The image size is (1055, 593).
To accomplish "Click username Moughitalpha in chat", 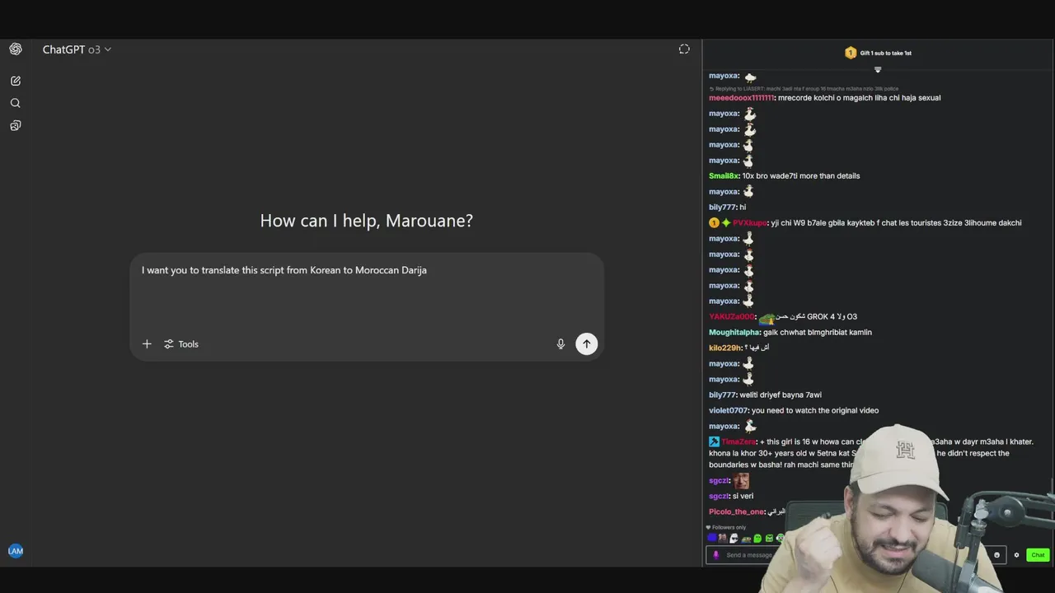I will point(734,333).
